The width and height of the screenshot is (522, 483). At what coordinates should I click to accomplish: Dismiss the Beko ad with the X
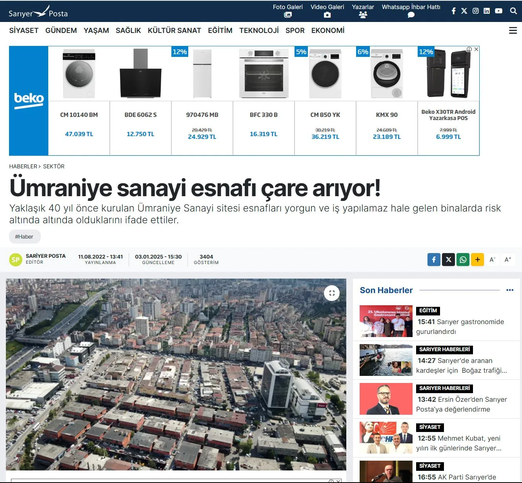pos(476,49)
